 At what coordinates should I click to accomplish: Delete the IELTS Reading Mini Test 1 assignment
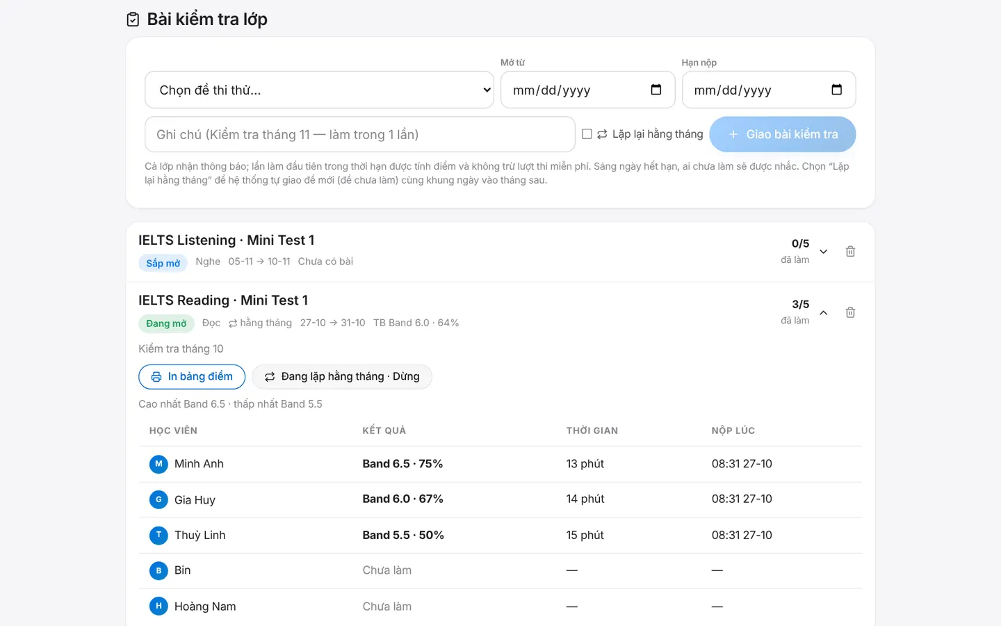[850, 312]
